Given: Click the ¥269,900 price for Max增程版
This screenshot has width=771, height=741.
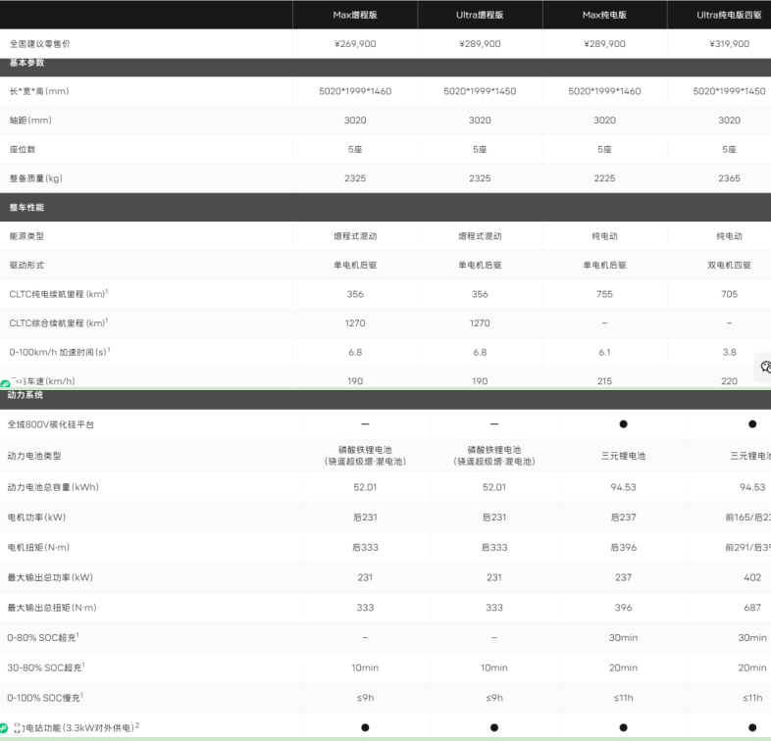Looking at the screenshot, I should 355,44.
